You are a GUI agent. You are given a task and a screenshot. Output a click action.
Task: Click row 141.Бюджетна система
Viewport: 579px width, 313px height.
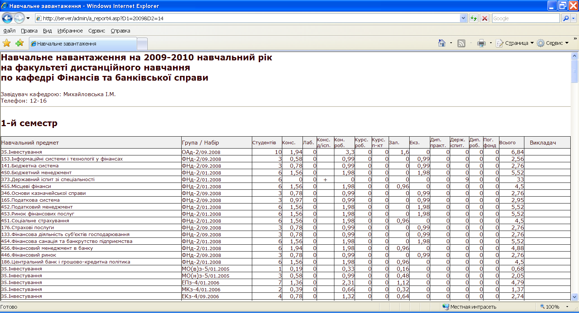[x=286, y=166]
